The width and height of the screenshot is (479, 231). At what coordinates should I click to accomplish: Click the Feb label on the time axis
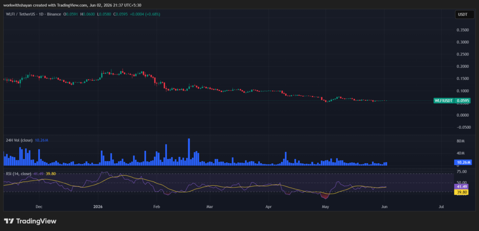pos(156,207)
